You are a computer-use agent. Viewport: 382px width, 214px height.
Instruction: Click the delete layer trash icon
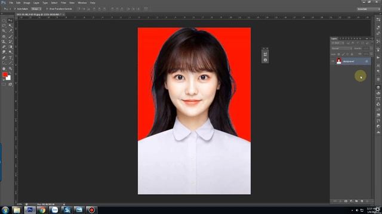367,201
